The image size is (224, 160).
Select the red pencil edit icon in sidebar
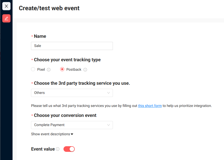coord(6,18)
